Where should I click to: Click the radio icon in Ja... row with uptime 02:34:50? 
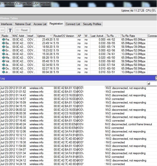tap(4, 65)
